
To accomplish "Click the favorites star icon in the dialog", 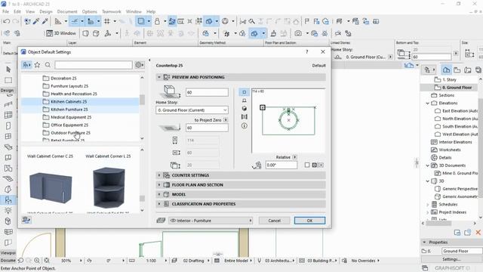I will (x=37, y=65).
